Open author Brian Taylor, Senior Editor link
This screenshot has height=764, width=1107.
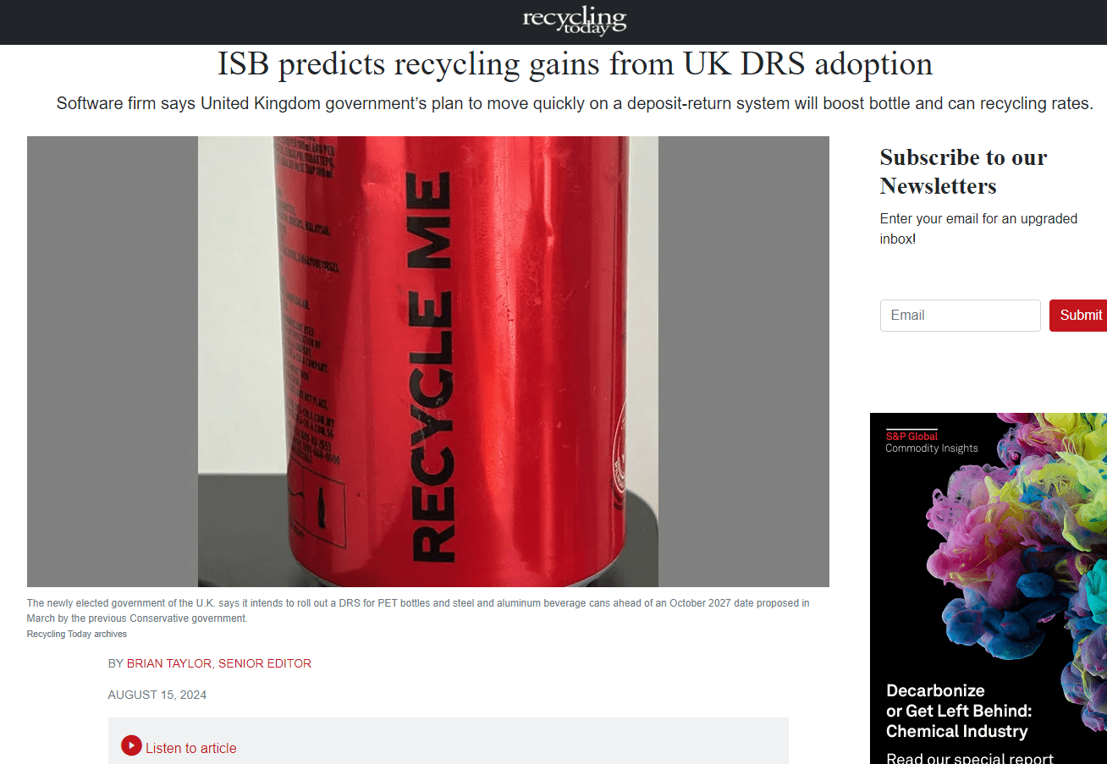pyautogui.click(x=219, y=663)
